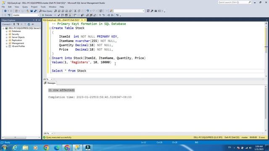Collapse the Insert into Stock code block
The height and width of the screenshot is (151, 269).
tap(50, 58)
